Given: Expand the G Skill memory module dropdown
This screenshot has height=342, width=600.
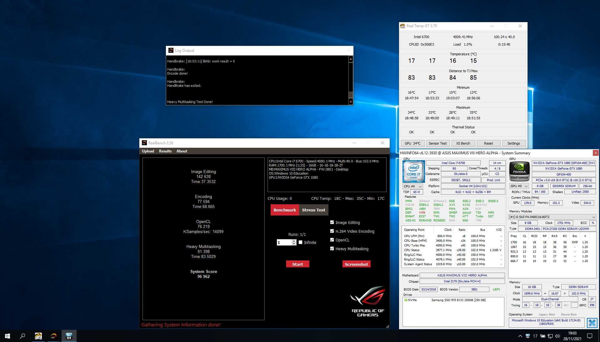Looking at the screenshot, I should [x=552, y=217].
